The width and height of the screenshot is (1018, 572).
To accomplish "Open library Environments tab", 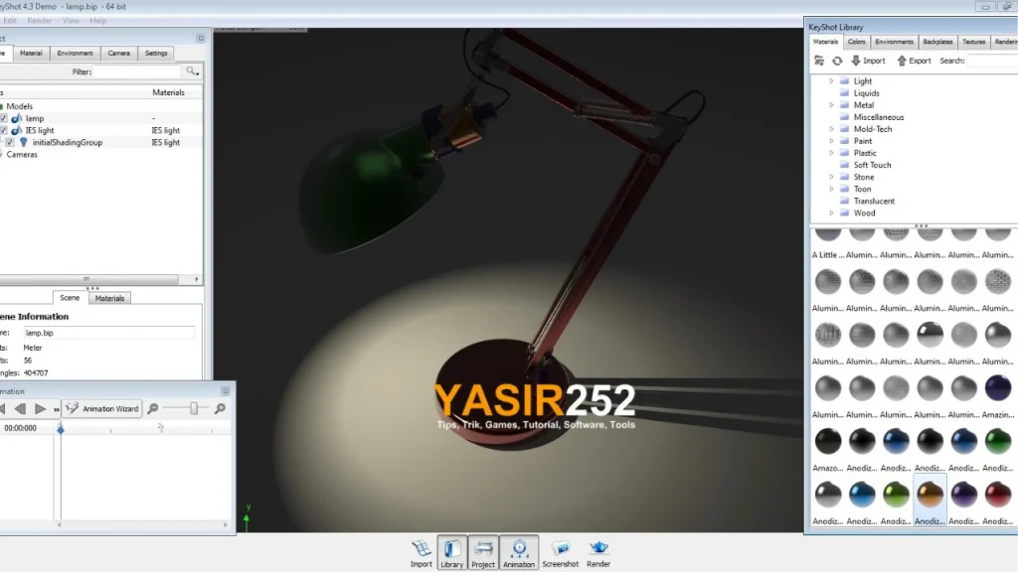I will click(894, 42).
